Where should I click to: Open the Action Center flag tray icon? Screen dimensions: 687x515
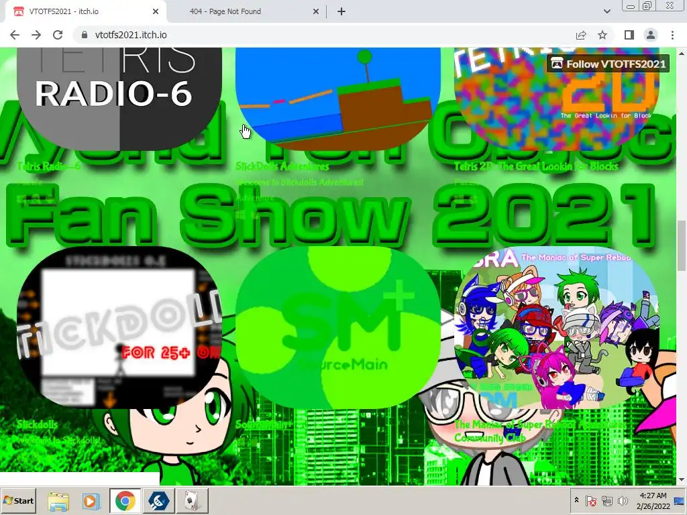coord(590,500)
